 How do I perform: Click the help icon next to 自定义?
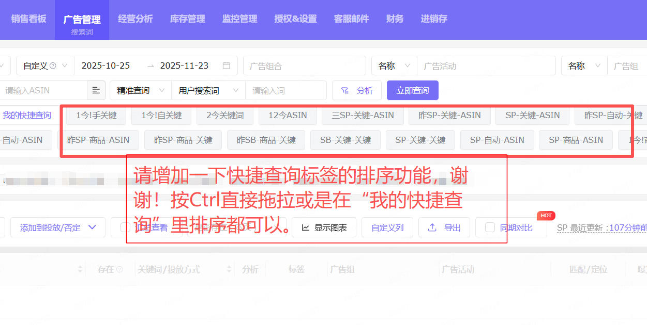click(53, 66)
